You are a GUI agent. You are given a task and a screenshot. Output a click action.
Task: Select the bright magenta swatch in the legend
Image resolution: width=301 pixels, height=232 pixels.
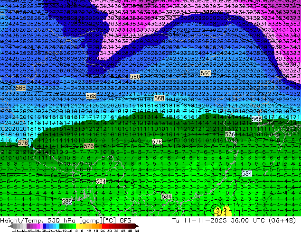[x=38, y=226]
